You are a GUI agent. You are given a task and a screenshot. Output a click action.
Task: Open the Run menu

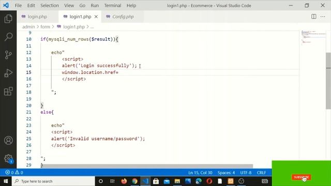click(95, 6)
